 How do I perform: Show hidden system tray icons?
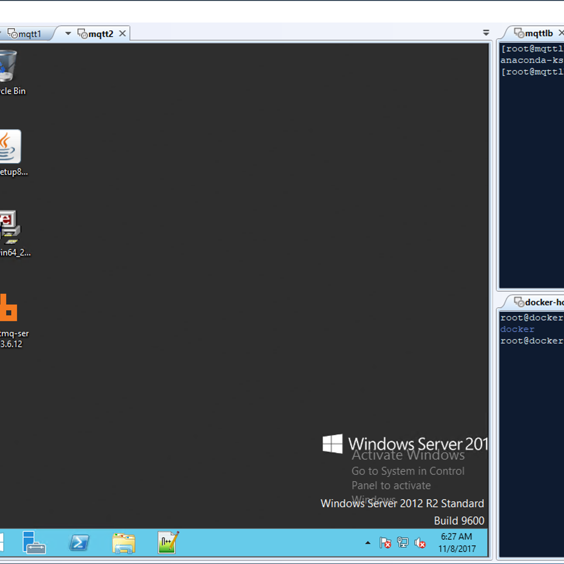368,543
